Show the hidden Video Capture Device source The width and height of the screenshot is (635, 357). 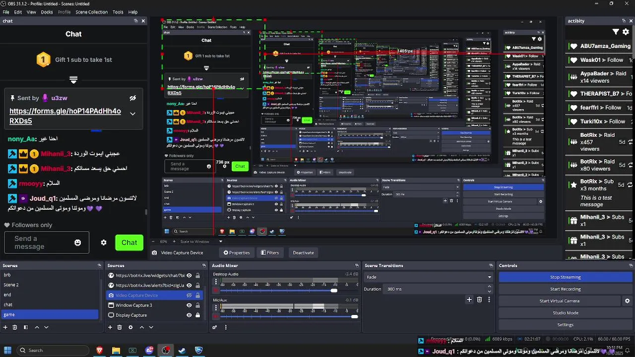click(189, 296)
